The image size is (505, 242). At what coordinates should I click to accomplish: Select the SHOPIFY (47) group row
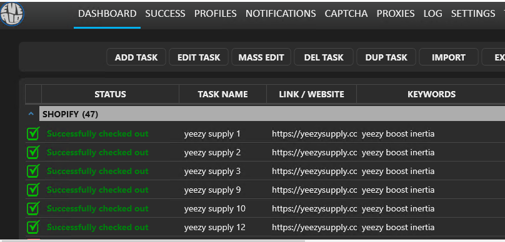272,114
